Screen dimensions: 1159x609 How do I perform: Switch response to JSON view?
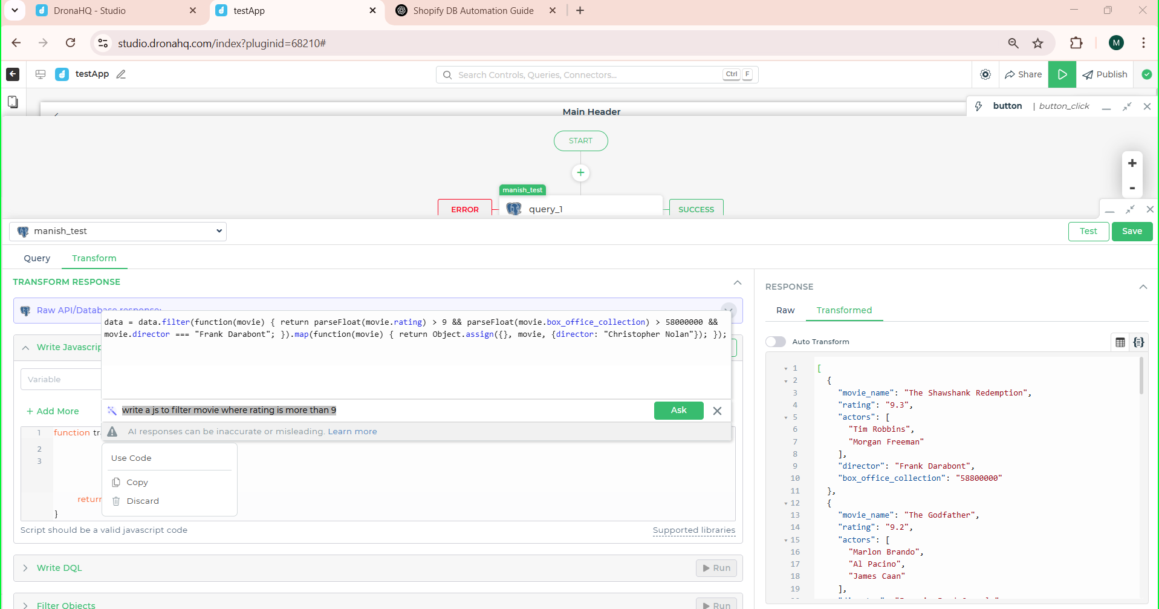pyautogui.click(x=1139, y=342)
